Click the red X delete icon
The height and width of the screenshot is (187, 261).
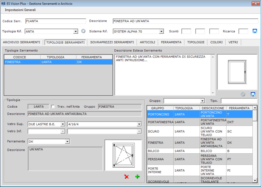[126, 177]
